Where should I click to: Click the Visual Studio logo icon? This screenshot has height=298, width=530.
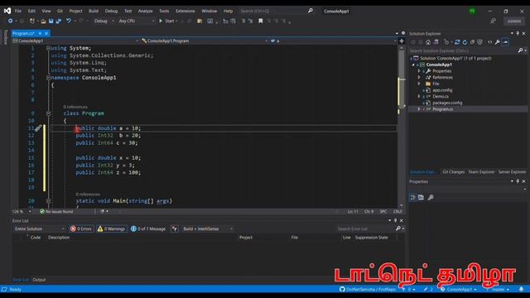click(x=7, y=11)
